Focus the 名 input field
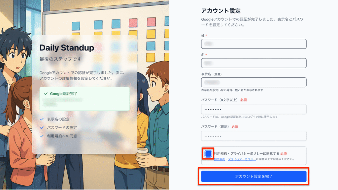This screenshot has width=338, height=190. click(x=254, y=63)
